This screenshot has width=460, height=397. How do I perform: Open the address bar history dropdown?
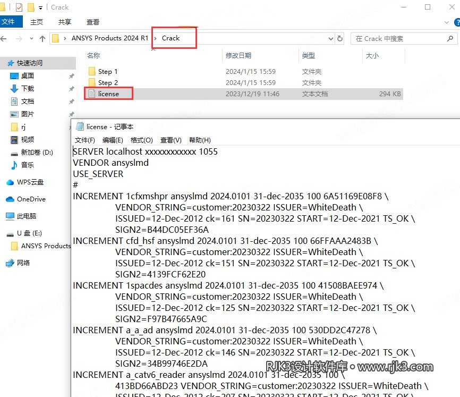tap(330, 38)
